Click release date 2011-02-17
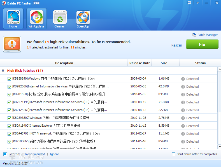 (x=138, y=133)
